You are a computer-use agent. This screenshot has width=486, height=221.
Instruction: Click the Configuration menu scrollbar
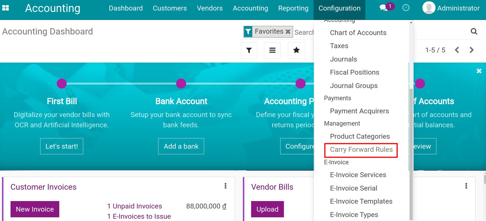click(411, 154)
